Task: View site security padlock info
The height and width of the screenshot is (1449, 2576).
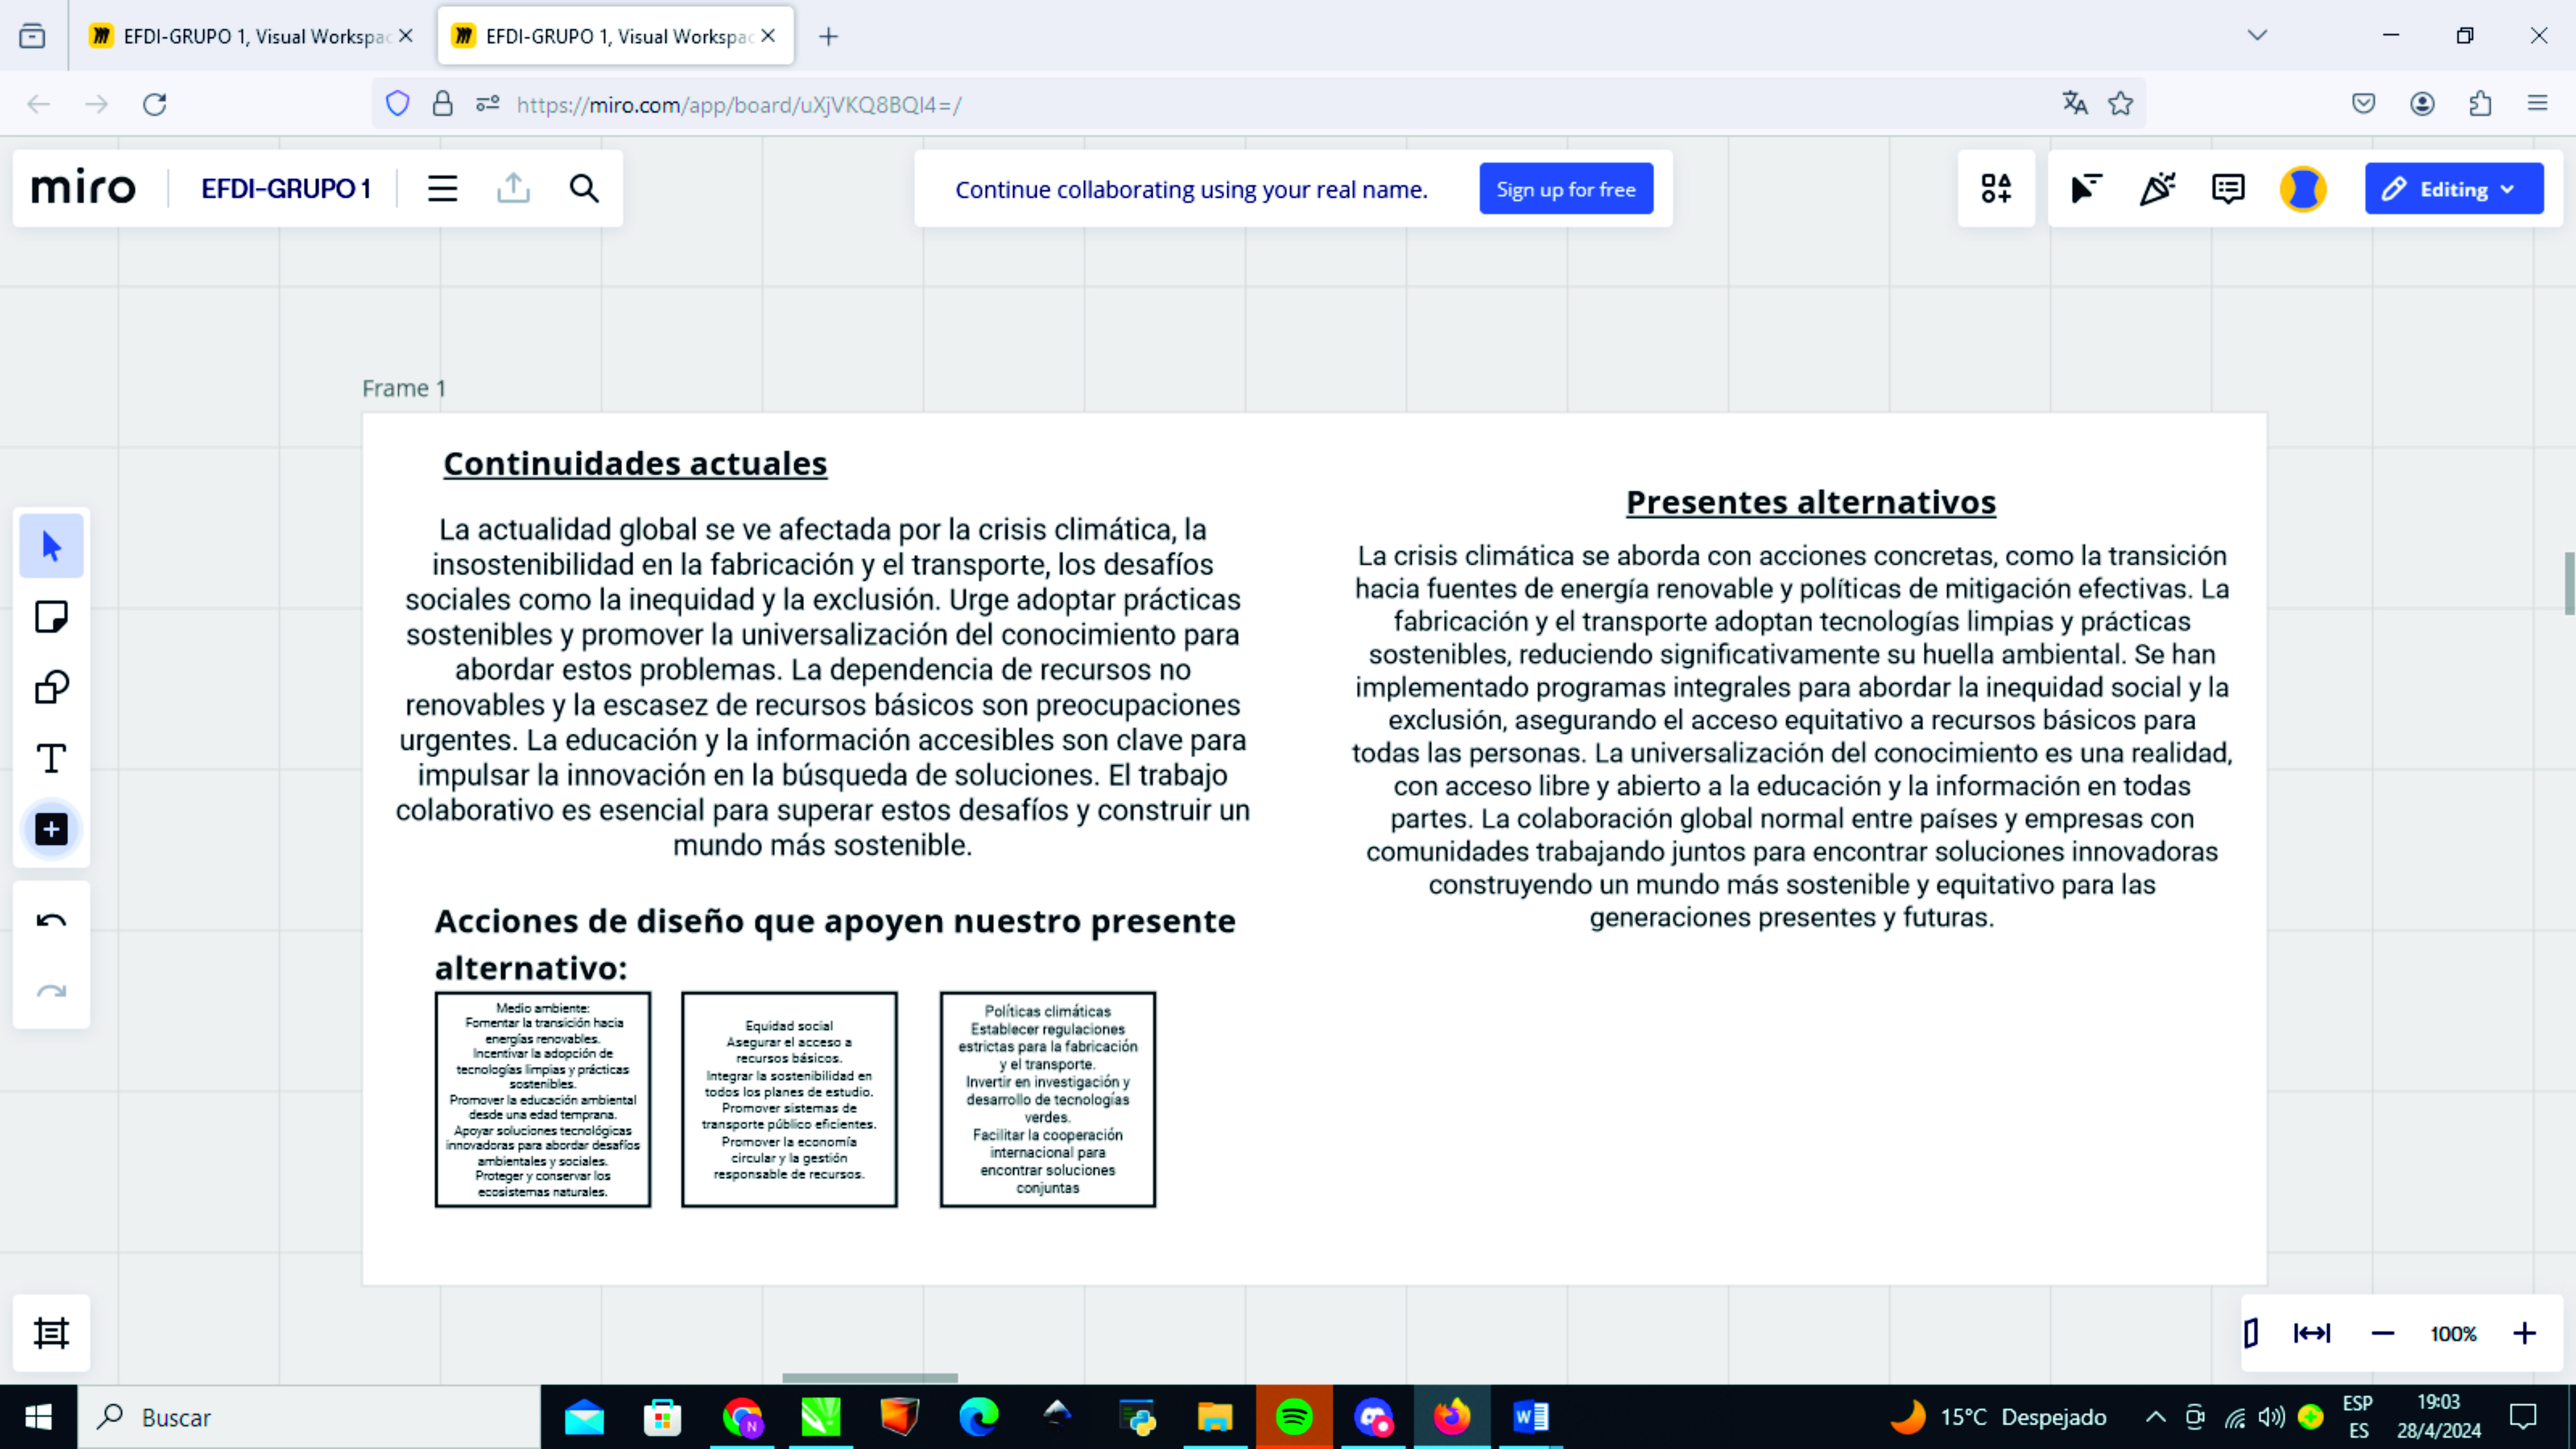Action: click(x=442, y=104)
